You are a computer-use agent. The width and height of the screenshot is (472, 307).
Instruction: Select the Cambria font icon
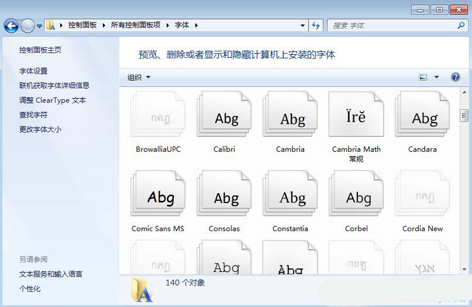290,114
